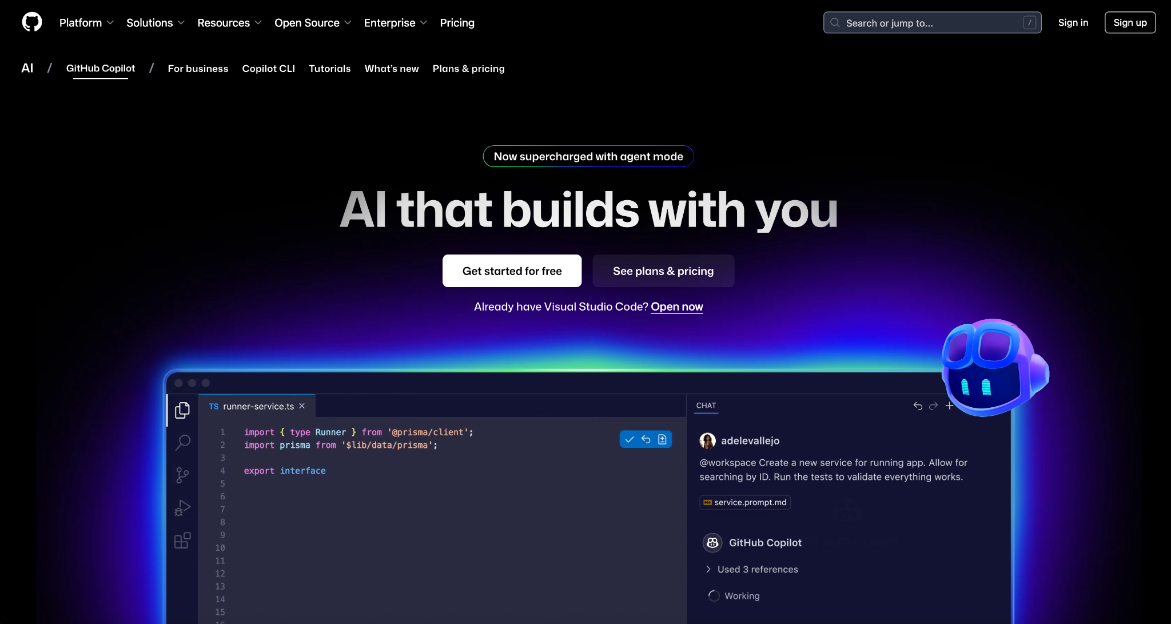Click the Run and Debug icon
The image size is (1171, 624).
click(182, 508)
